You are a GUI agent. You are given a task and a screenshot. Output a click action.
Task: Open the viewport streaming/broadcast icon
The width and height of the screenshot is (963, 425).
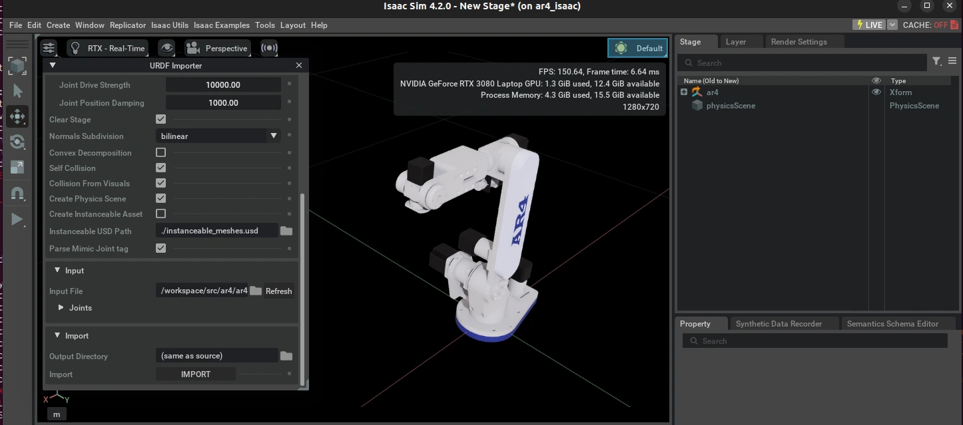click(269, 48)
